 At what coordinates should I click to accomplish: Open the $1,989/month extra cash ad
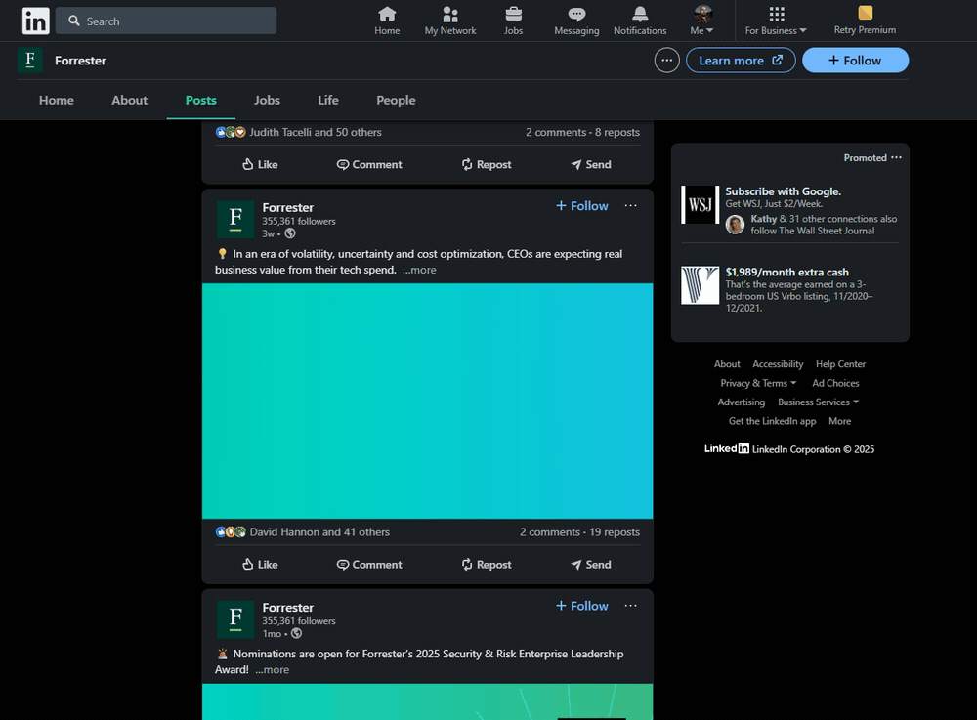pos(786,273)
